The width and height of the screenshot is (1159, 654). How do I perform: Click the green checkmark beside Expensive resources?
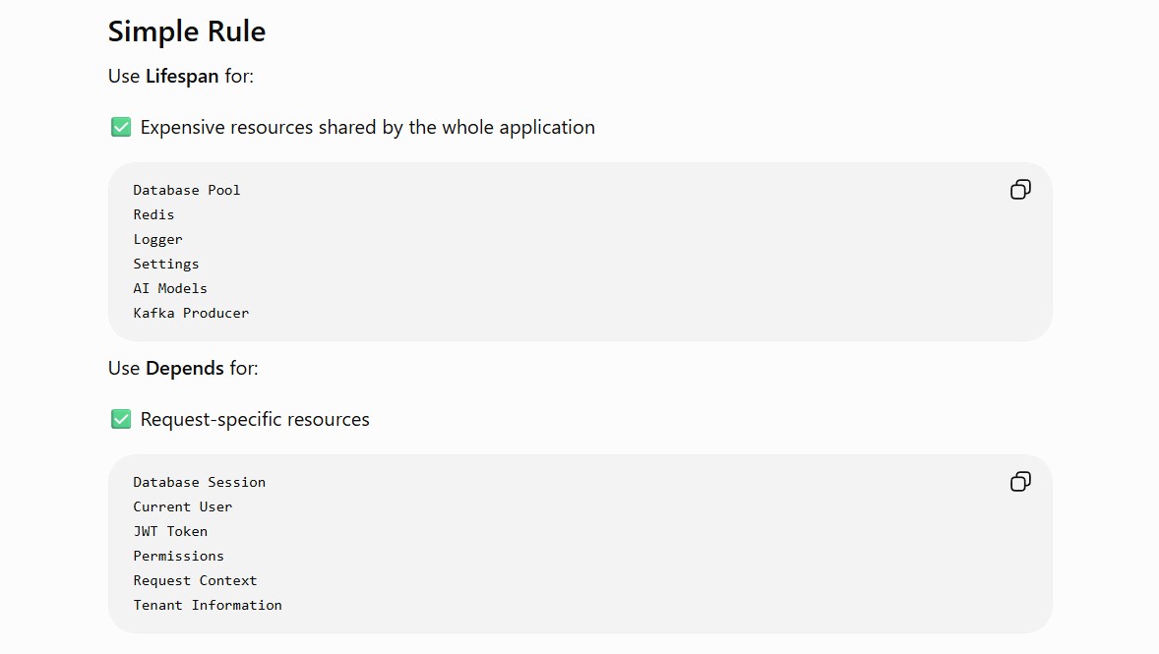click(121, 127)
